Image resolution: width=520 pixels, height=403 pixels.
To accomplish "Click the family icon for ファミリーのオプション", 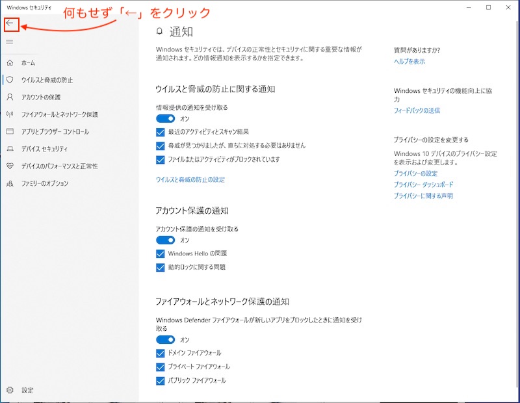I will (x=10, y=183).
